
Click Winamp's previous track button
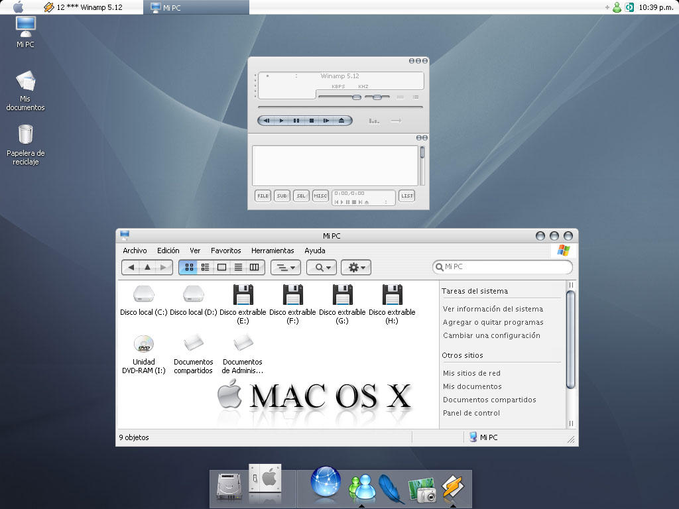[267, 121]
